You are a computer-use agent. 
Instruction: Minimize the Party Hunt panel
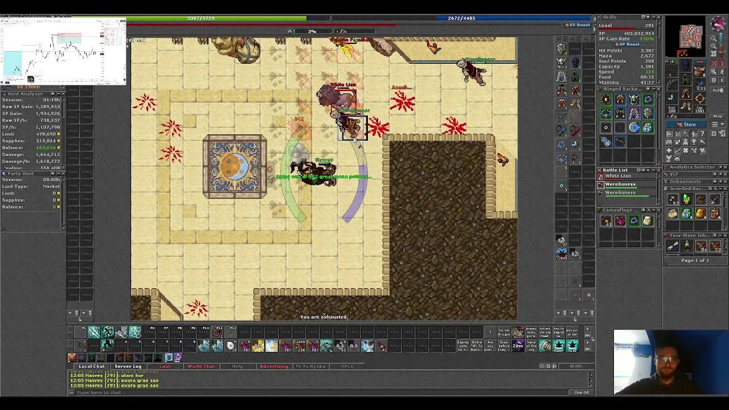click(x=59, y=173)
